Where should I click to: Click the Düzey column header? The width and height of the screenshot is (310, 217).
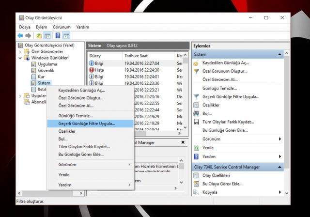coord(105,56)
